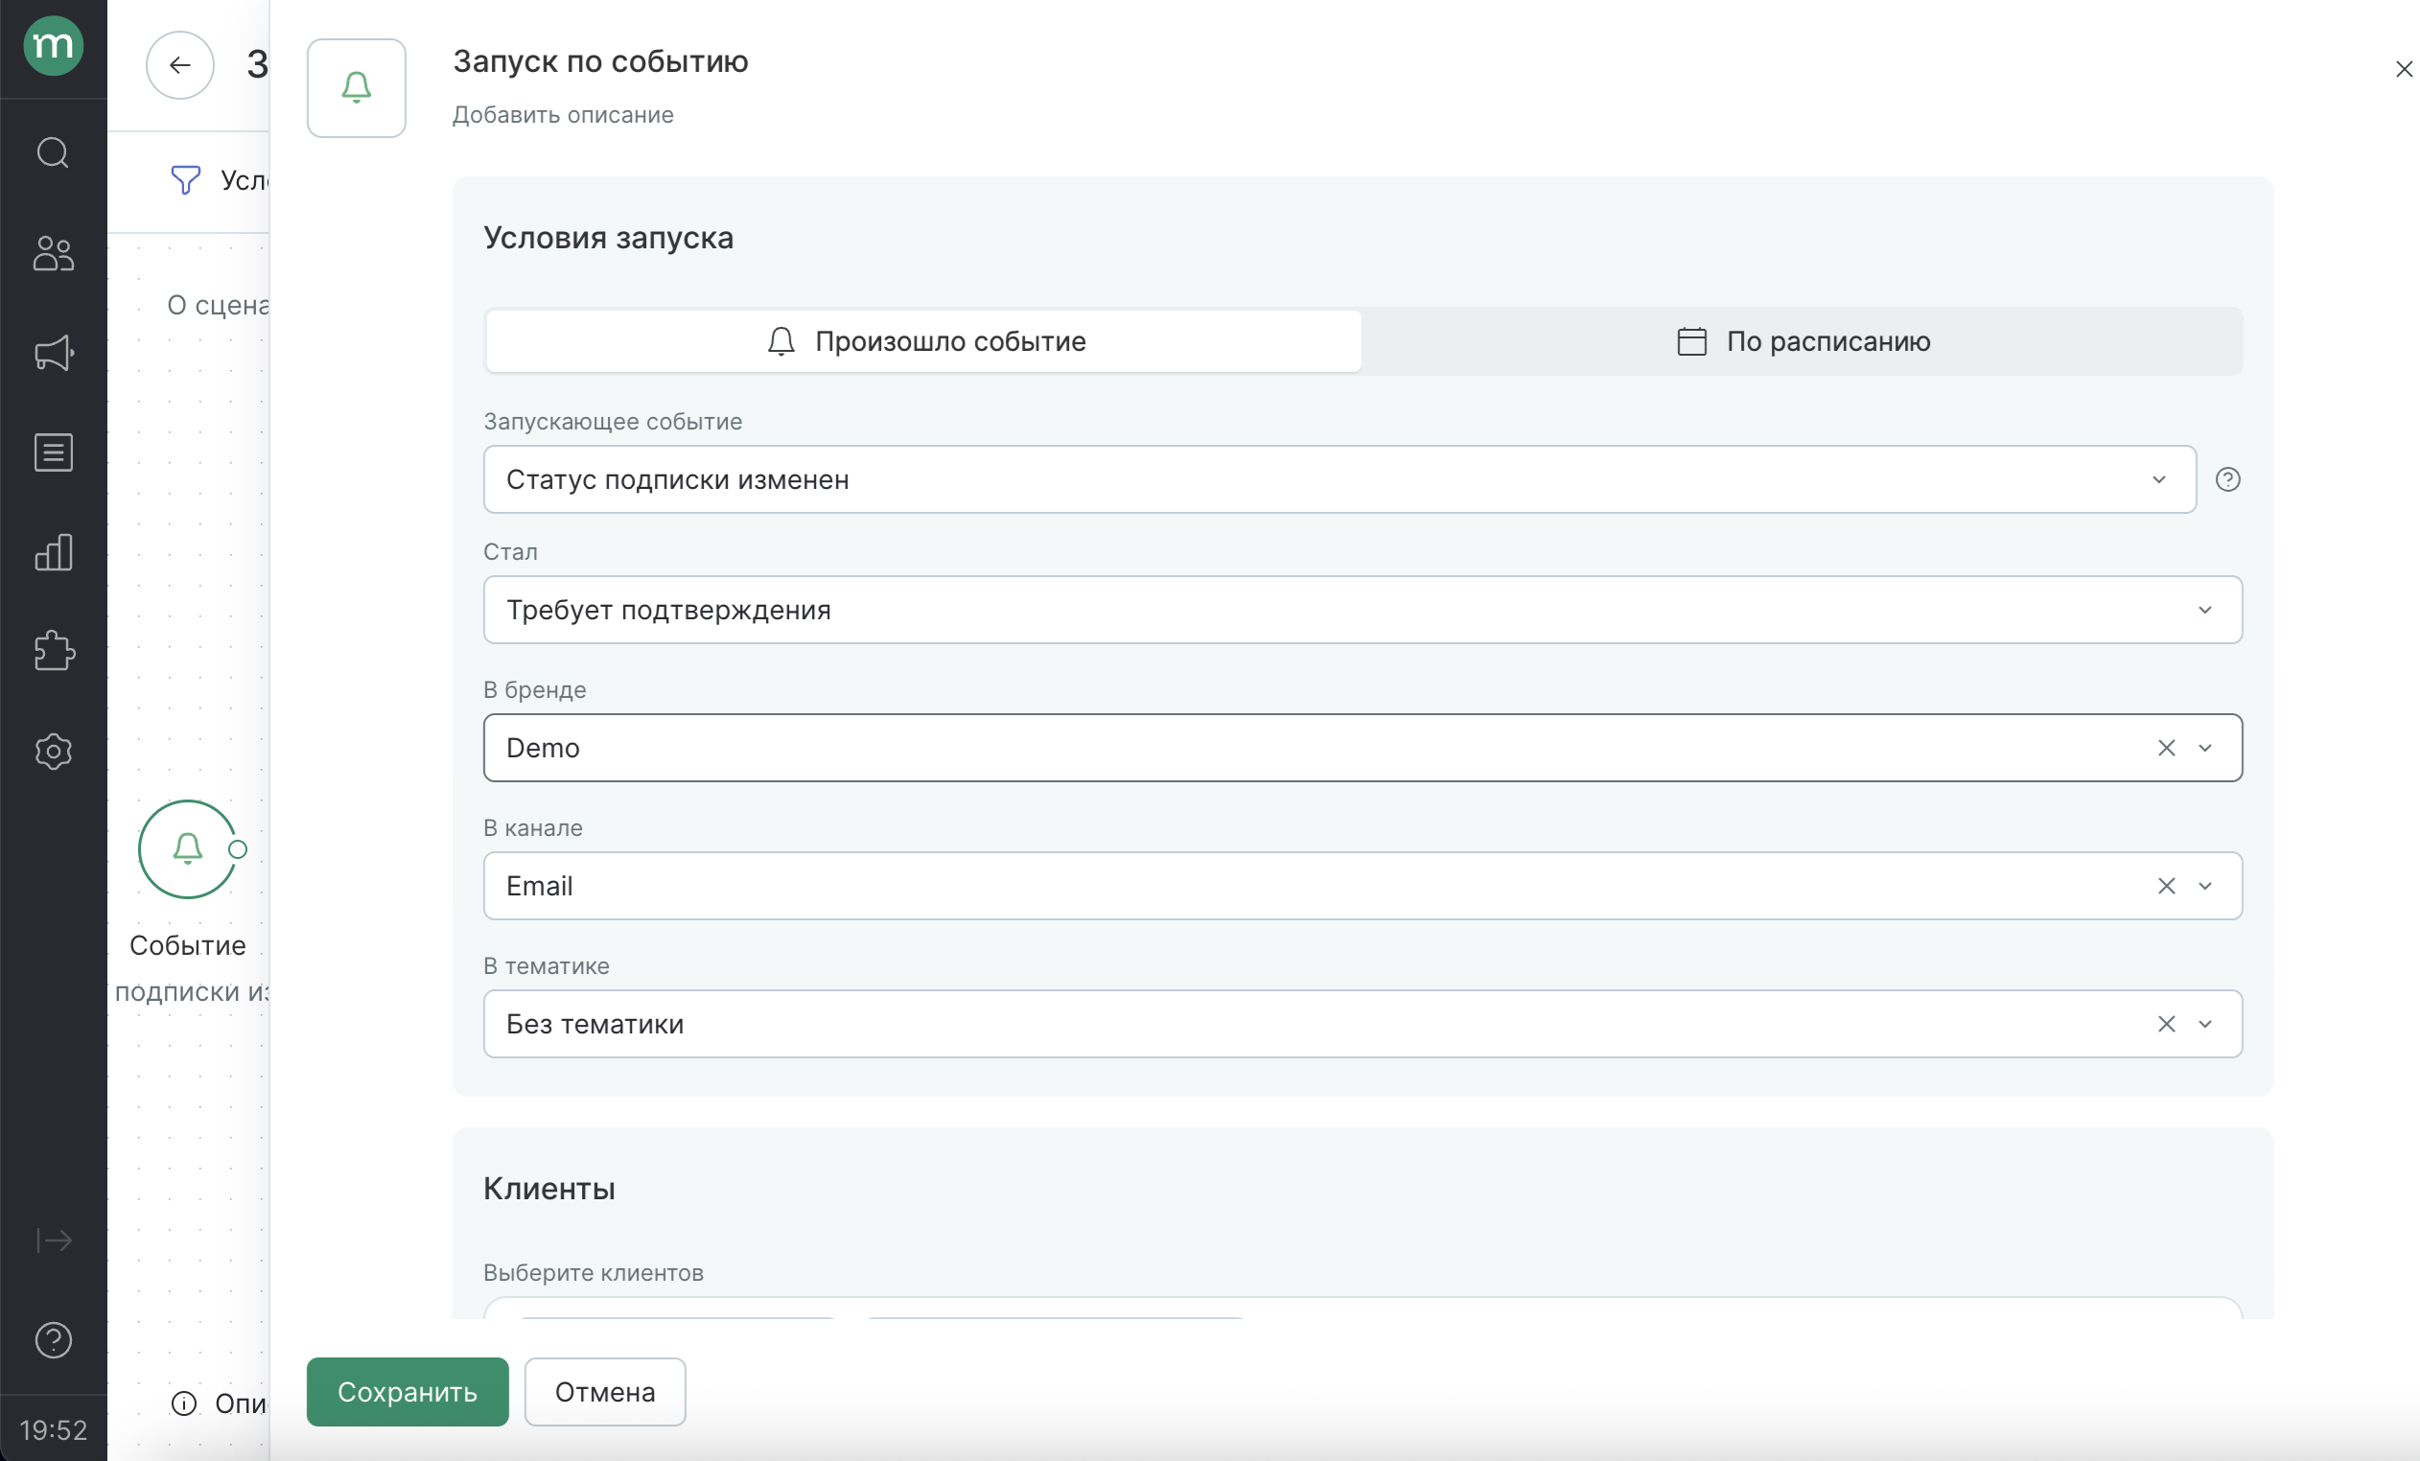The height and width of the screenshot is (1461, 2420).
Task: Click the Отмена button
Action: (x=604, y=1391)
